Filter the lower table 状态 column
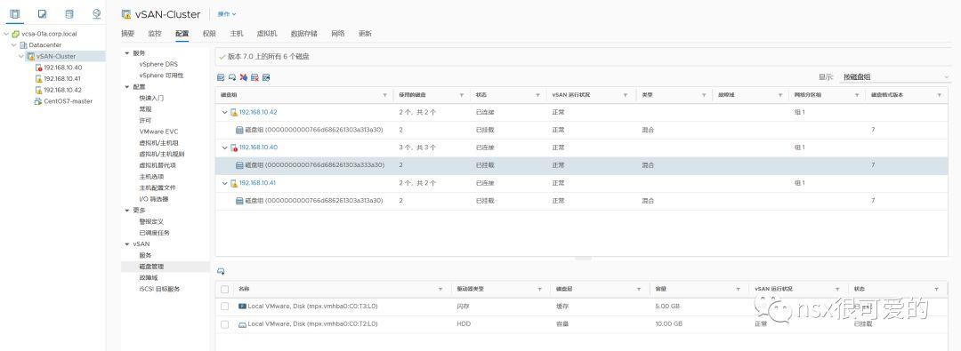 point(936,289)
